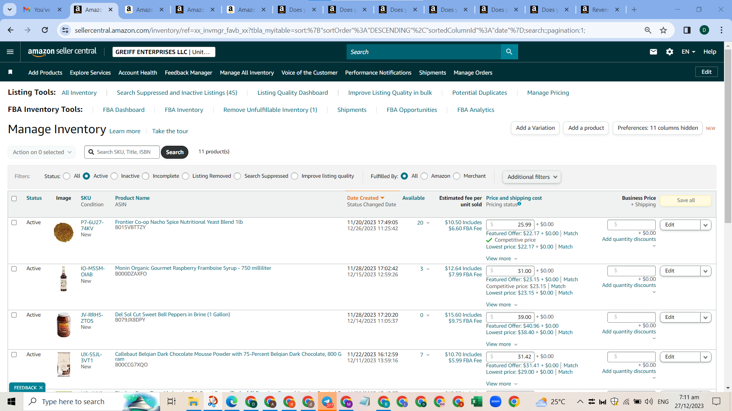The height and width of the screenshot is (411, 732).
Task: Open Excel from taskbar
Action: coord(477,401)
